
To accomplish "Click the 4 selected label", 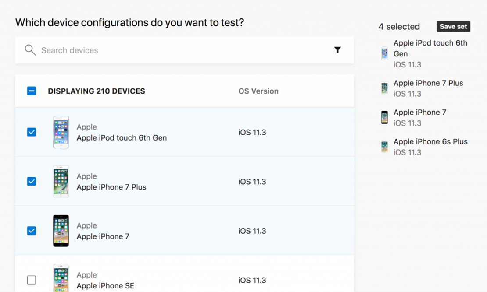I will coord(399,27).
